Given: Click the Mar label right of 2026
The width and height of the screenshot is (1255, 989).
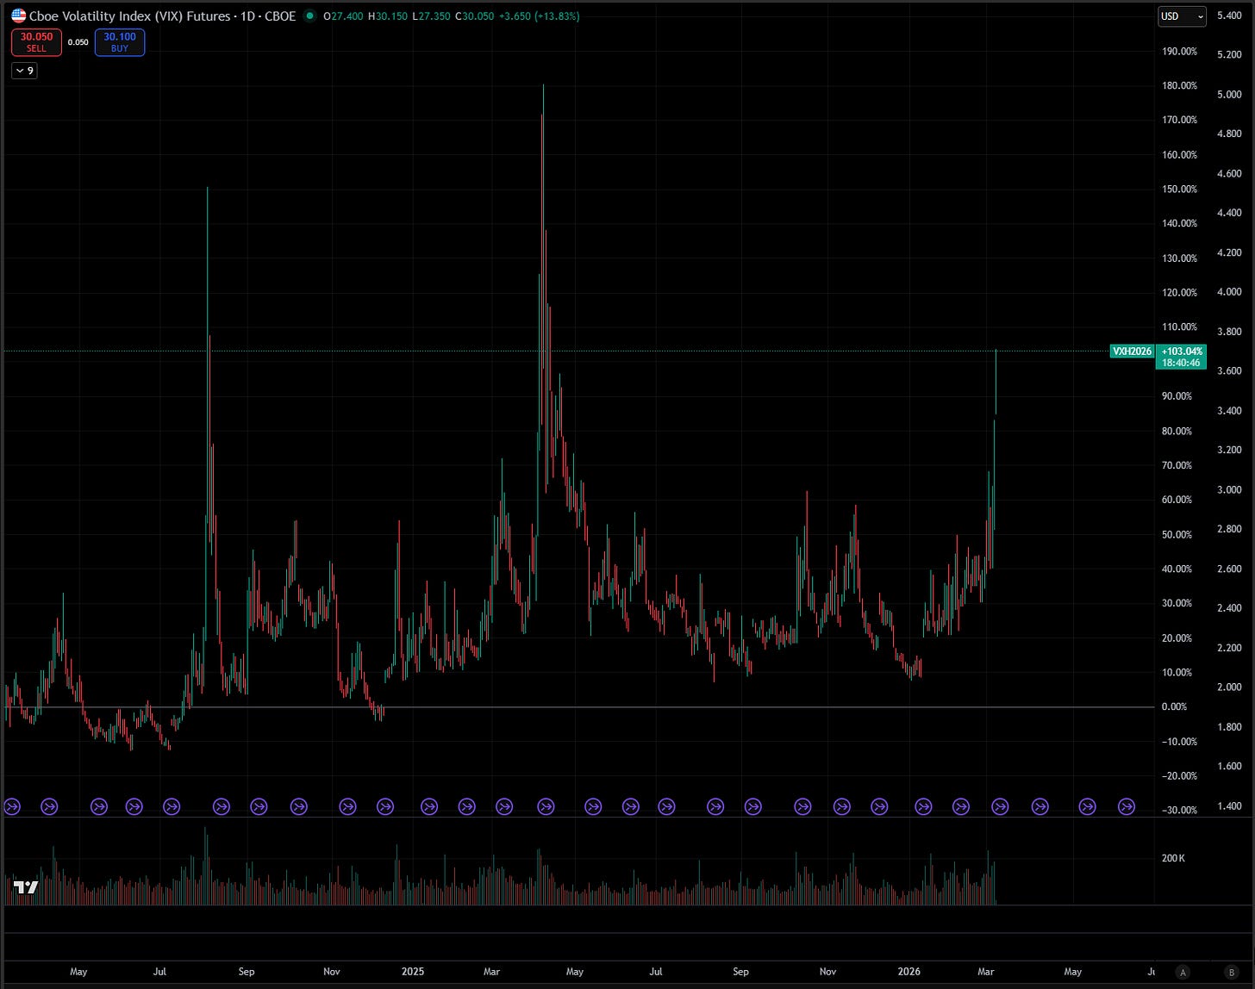Looking at the screenshot, I should [986, 972].
